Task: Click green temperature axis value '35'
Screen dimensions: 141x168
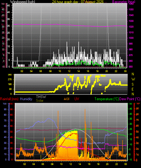Action: click(x=131, y=119)
